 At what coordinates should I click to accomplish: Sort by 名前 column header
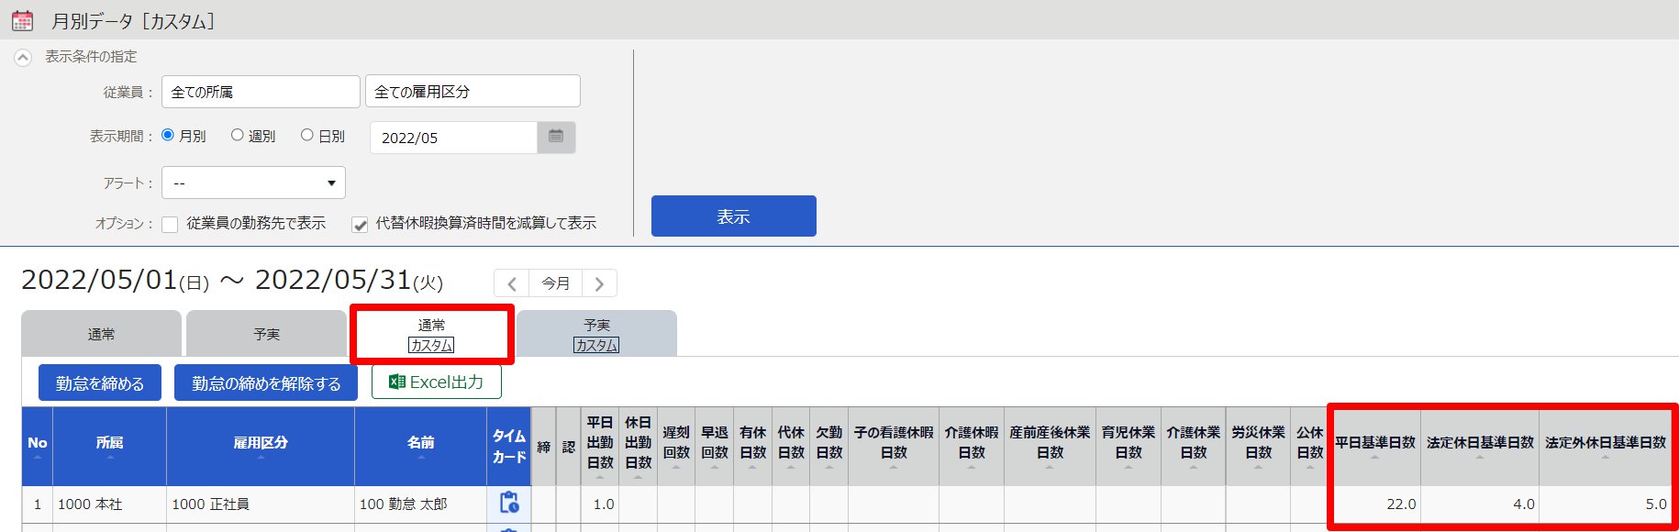(421, 446)
